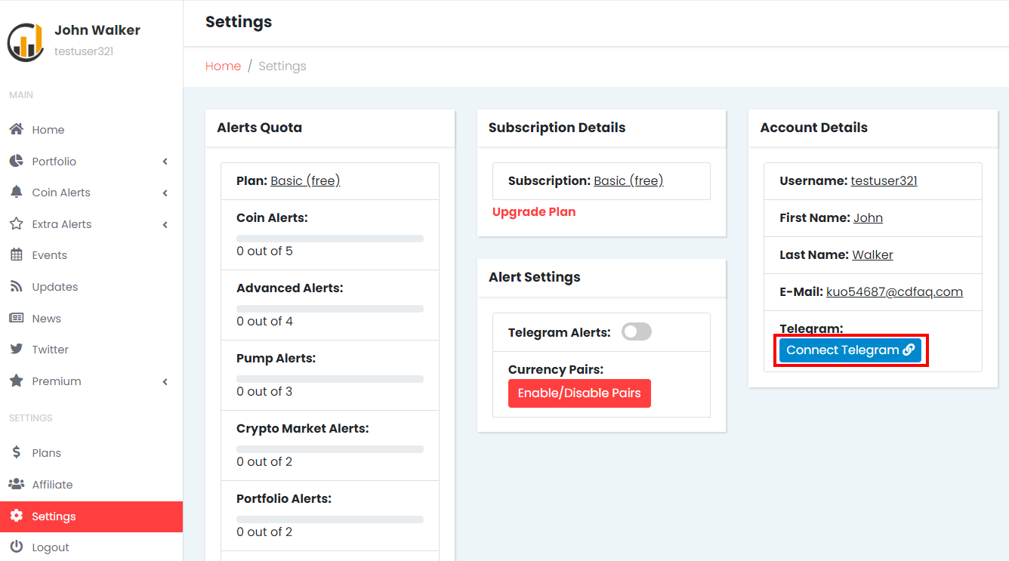Viewport: 1009px width, 561px height.
Task: Click the Enable/Disable Pairs button
Action: (x=579, y=393)
